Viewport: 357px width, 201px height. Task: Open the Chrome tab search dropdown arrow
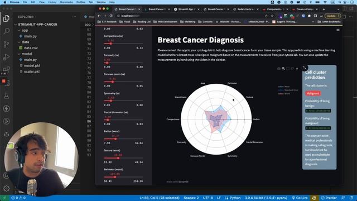[x=338, y=9]
